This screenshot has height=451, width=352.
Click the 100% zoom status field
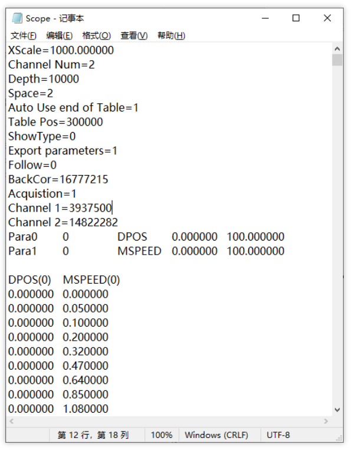click(162, 435)
